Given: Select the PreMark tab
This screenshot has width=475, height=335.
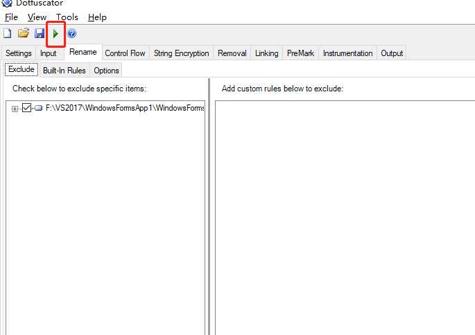Looking at the screenshot, I should pyautogui.click(x=300, y=53).
